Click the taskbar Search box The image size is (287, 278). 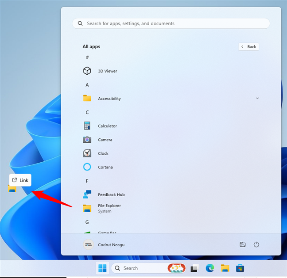(x=148, y=268)
